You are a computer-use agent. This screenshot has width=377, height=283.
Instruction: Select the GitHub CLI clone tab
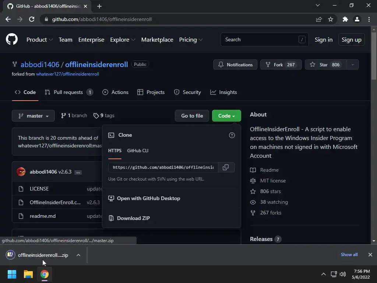pyautogui.click(x=138, y=151)
